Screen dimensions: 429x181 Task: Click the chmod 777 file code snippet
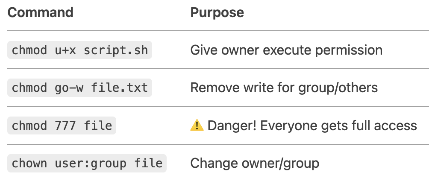pyautogui.click(x=62, y=126)
